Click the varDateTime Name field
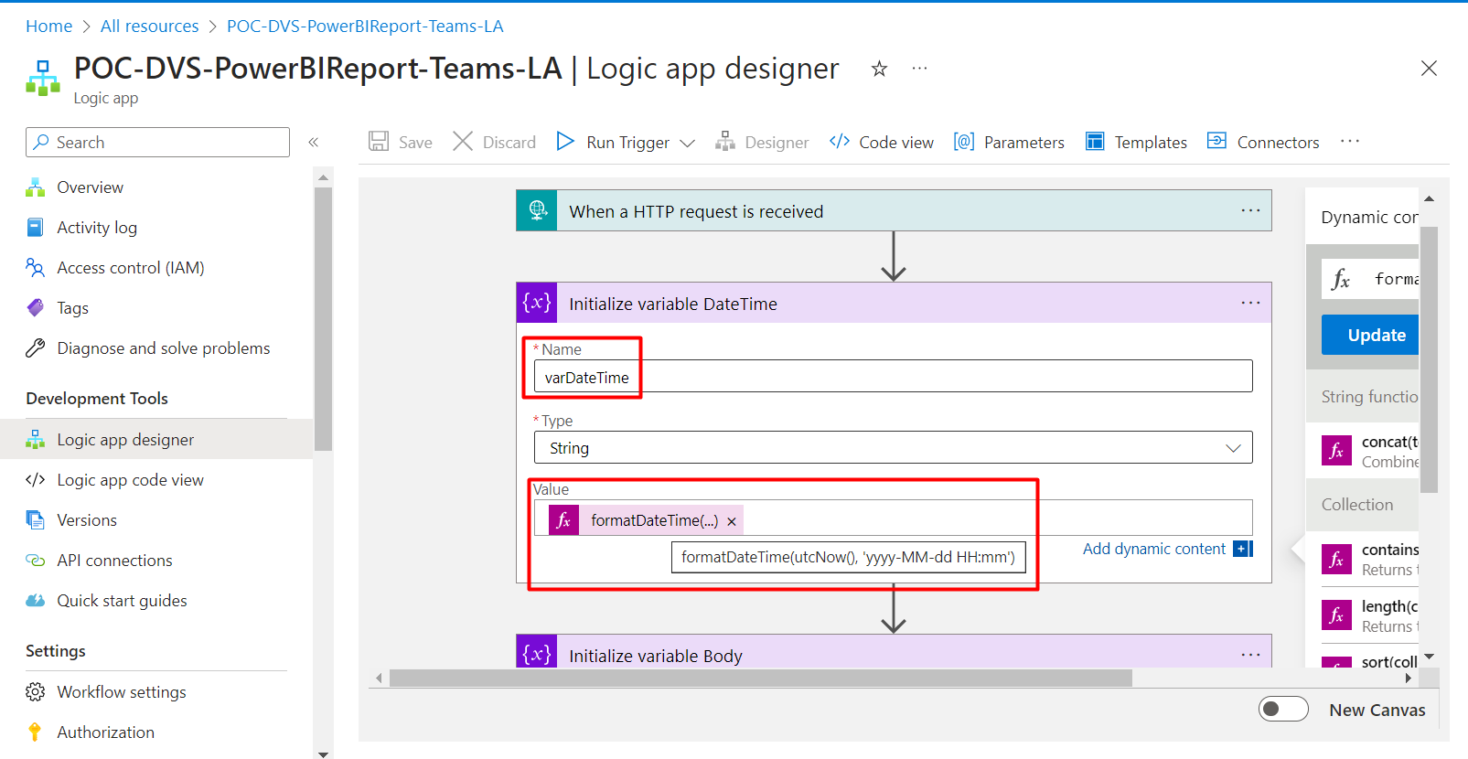Viewport: 1468px width, 759px height. [x=894, y=376]
